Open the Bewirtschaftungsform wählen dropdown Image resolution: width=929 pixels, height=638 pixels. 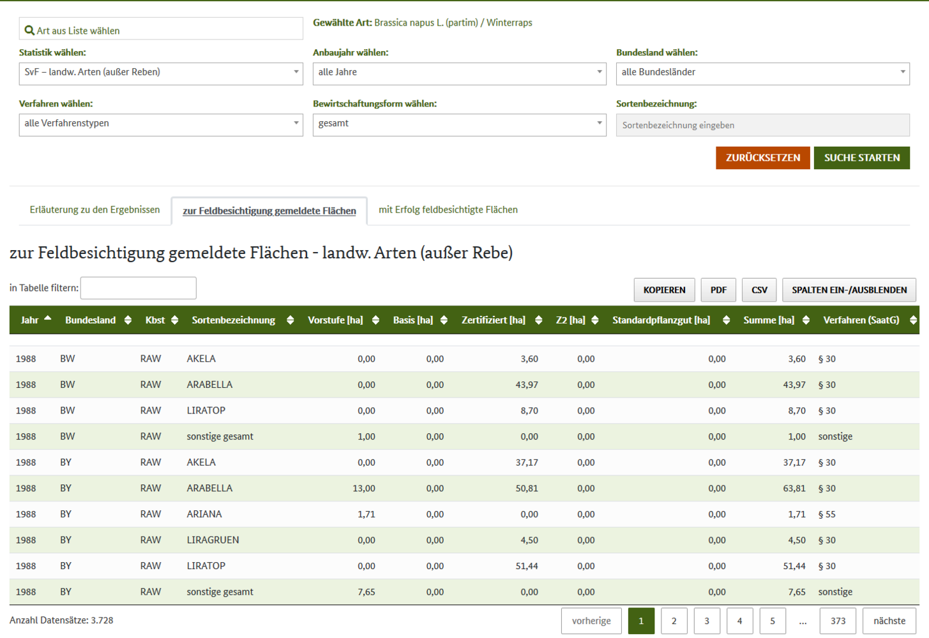point(459,124)
